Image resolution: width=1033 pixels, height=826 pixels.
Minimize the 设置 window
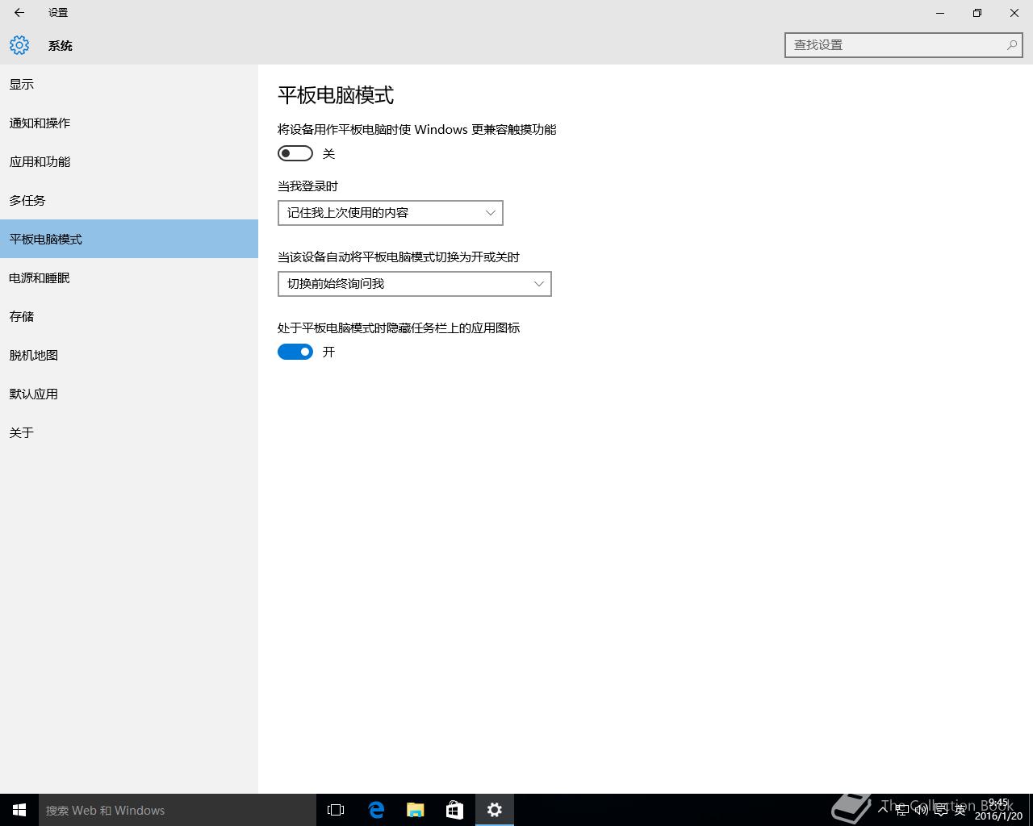click(x=940, y=13)
